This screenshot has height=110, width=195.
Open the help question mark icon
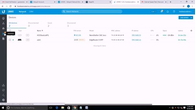pos(174,12)
